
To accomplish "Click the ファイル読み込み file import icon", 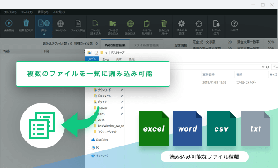I will click(95, 23).
